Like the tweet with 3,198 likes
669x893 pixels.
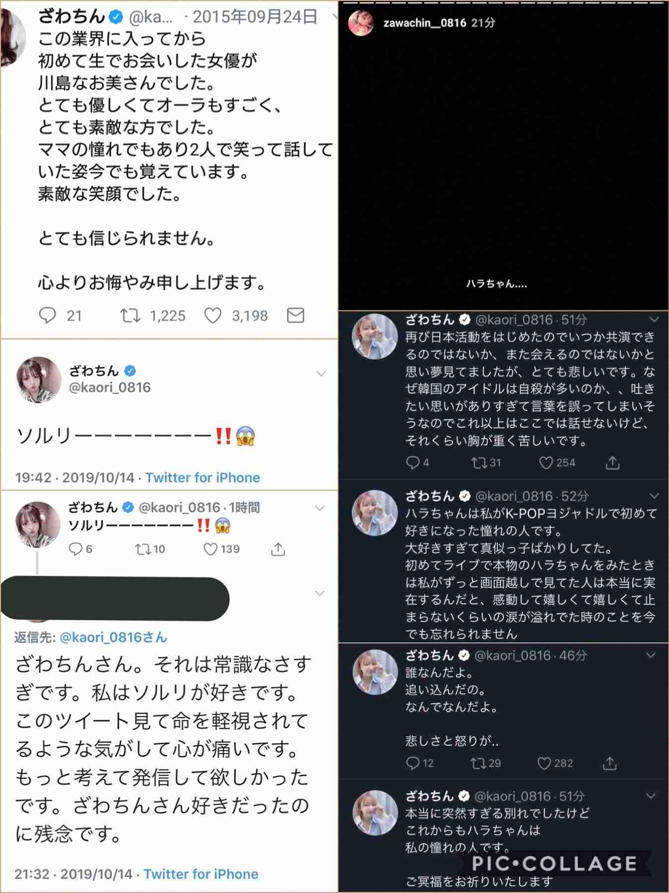(213, 316)
